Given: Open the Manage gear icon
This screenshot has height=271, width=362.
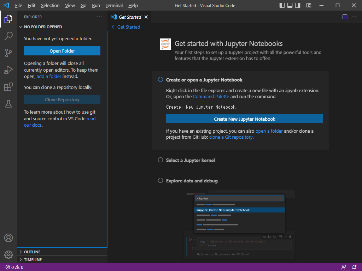Looking at the screenshot, I should point(8,255).
